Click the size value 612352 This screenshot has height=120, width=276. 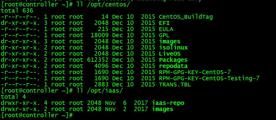[x=98, y=60]
